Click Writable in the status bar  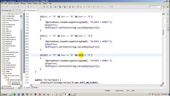(x=107, y=91)
